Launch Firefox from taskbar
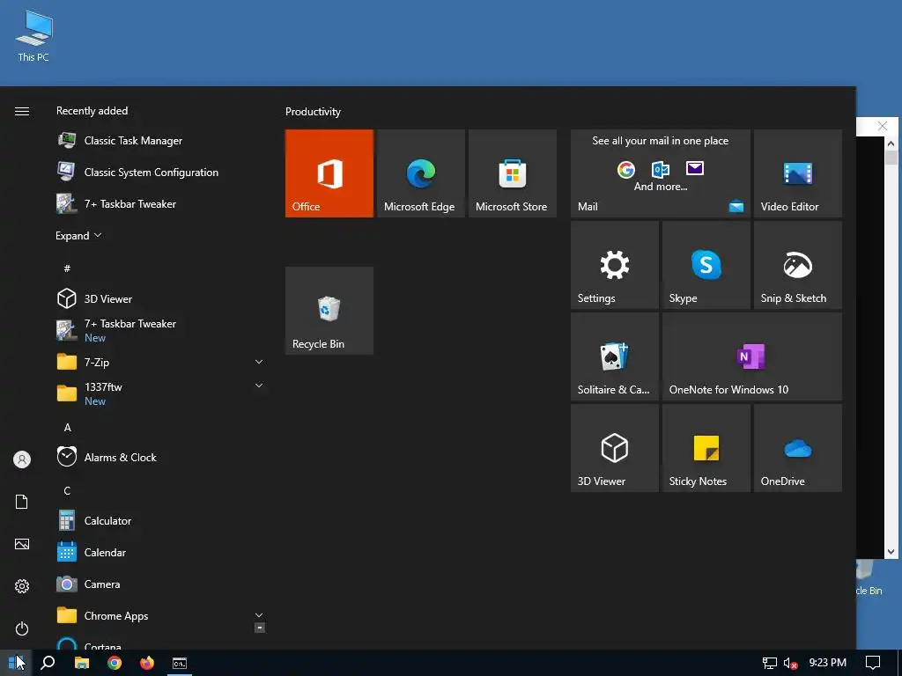The height and width of the screenshot is (676, 902). pyautogui.click(x=147, y=663)
